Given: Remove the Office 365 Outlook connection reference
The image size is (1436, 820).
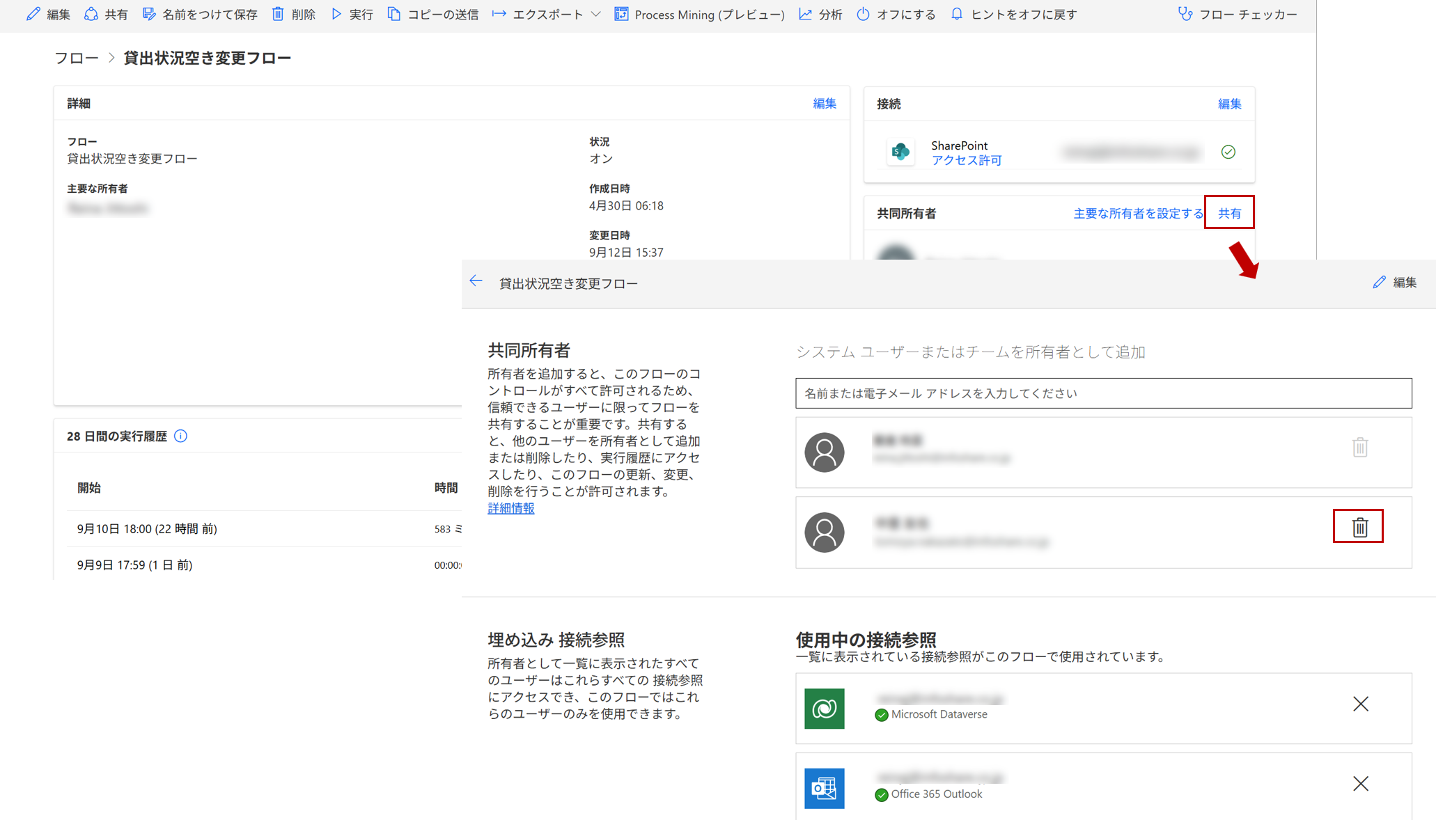Looking at the screenshot, I should coord(1360,784).
